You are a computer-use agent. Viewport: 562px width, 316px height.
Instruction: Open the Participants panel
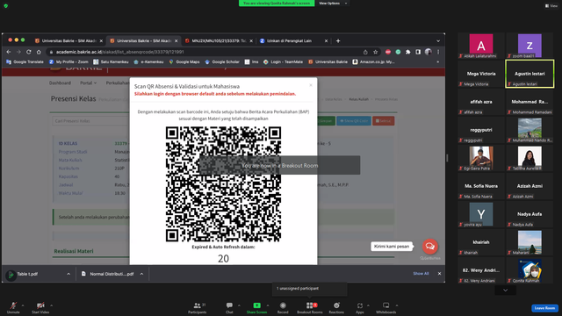pyautogui.click(x=197, y=307)
